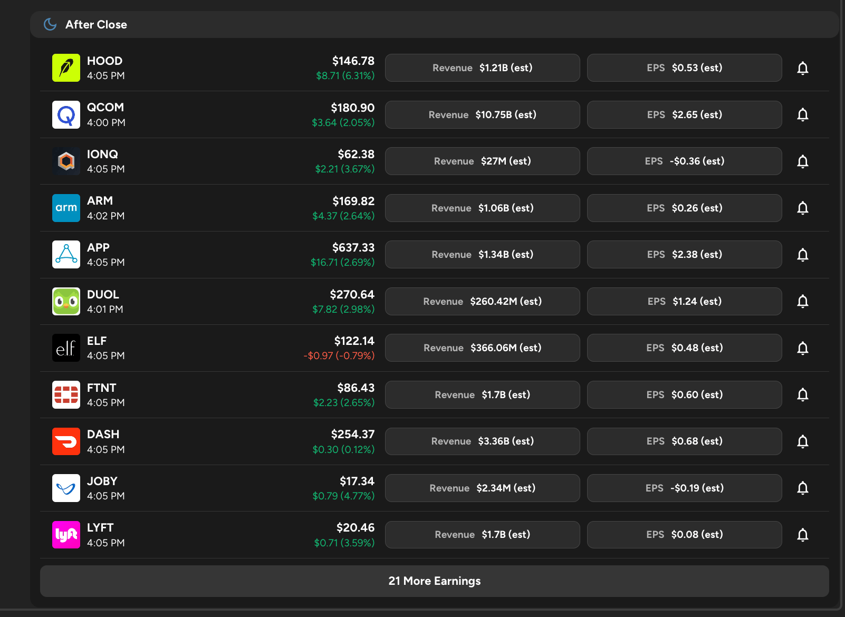Open ARM revenue estimate $1.06B
Viewport: 845px width, 617px height.
tap(483, 208)
